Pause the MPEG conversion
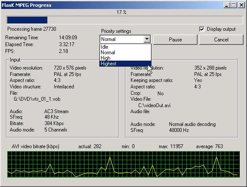The image size is (247, 187). pyautogui.click(x=175, y=40)
